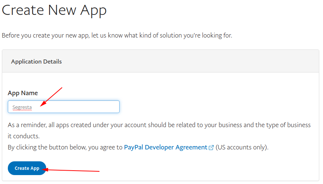This screenshot has width=323, height=184.
Task: Open the PayPal Developer Agreement link
Action: [x=165, y=147]
